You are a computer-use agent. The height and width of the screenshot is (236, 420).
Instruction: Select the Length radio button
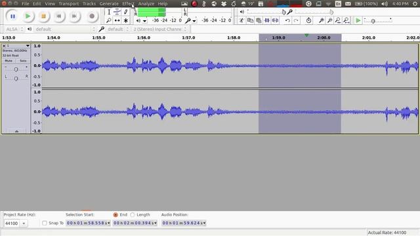pos(133,214)
